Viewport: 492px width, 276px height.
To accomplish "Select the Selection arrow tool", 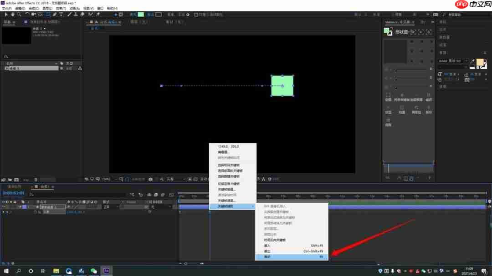I will click(6, 15).
